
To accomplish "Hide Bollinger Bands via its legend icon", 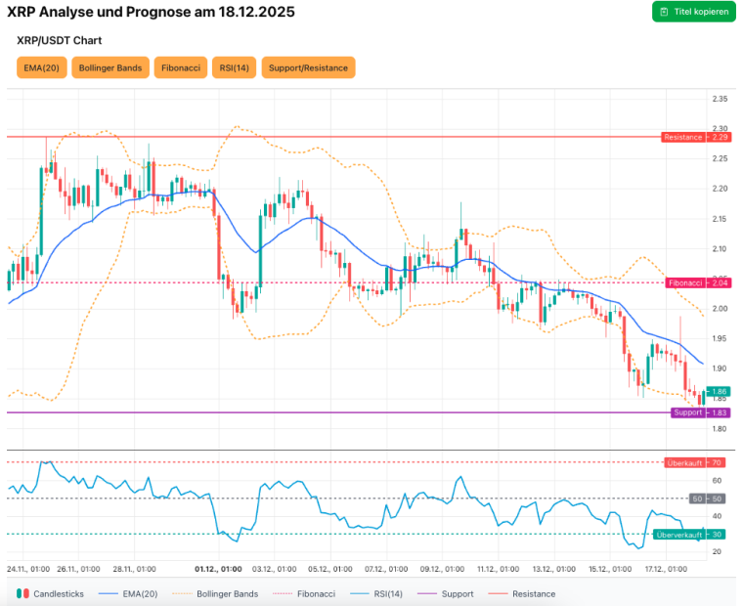I will coord(180,593).
